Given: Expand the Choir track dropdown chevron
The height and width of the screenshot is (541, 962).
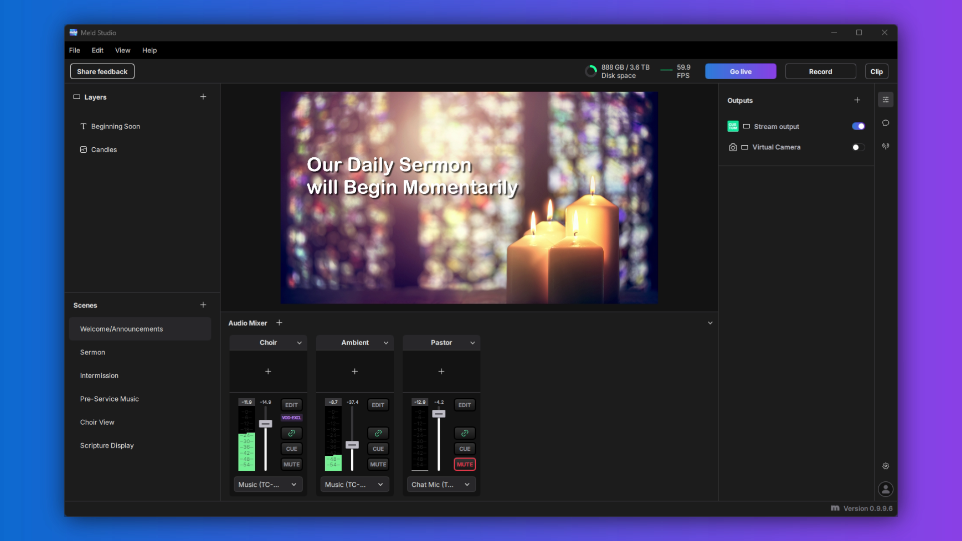Looking at the screenshot, I should click(299, 343).
